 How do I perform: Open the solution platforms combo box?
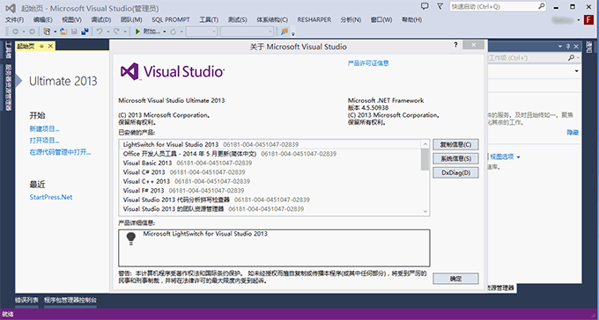247,32
